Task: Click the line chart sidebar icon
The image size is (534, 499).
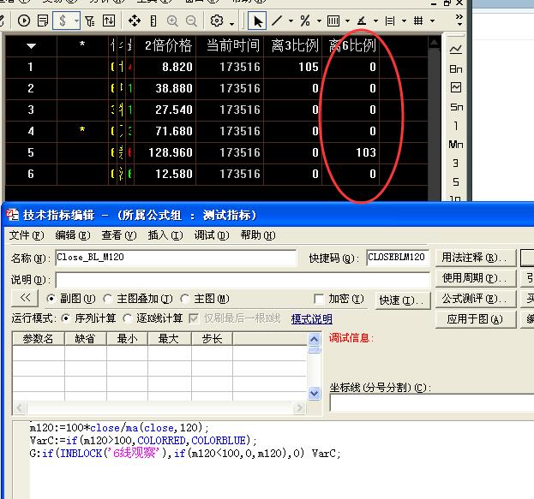Action: [x=455, y=50]
